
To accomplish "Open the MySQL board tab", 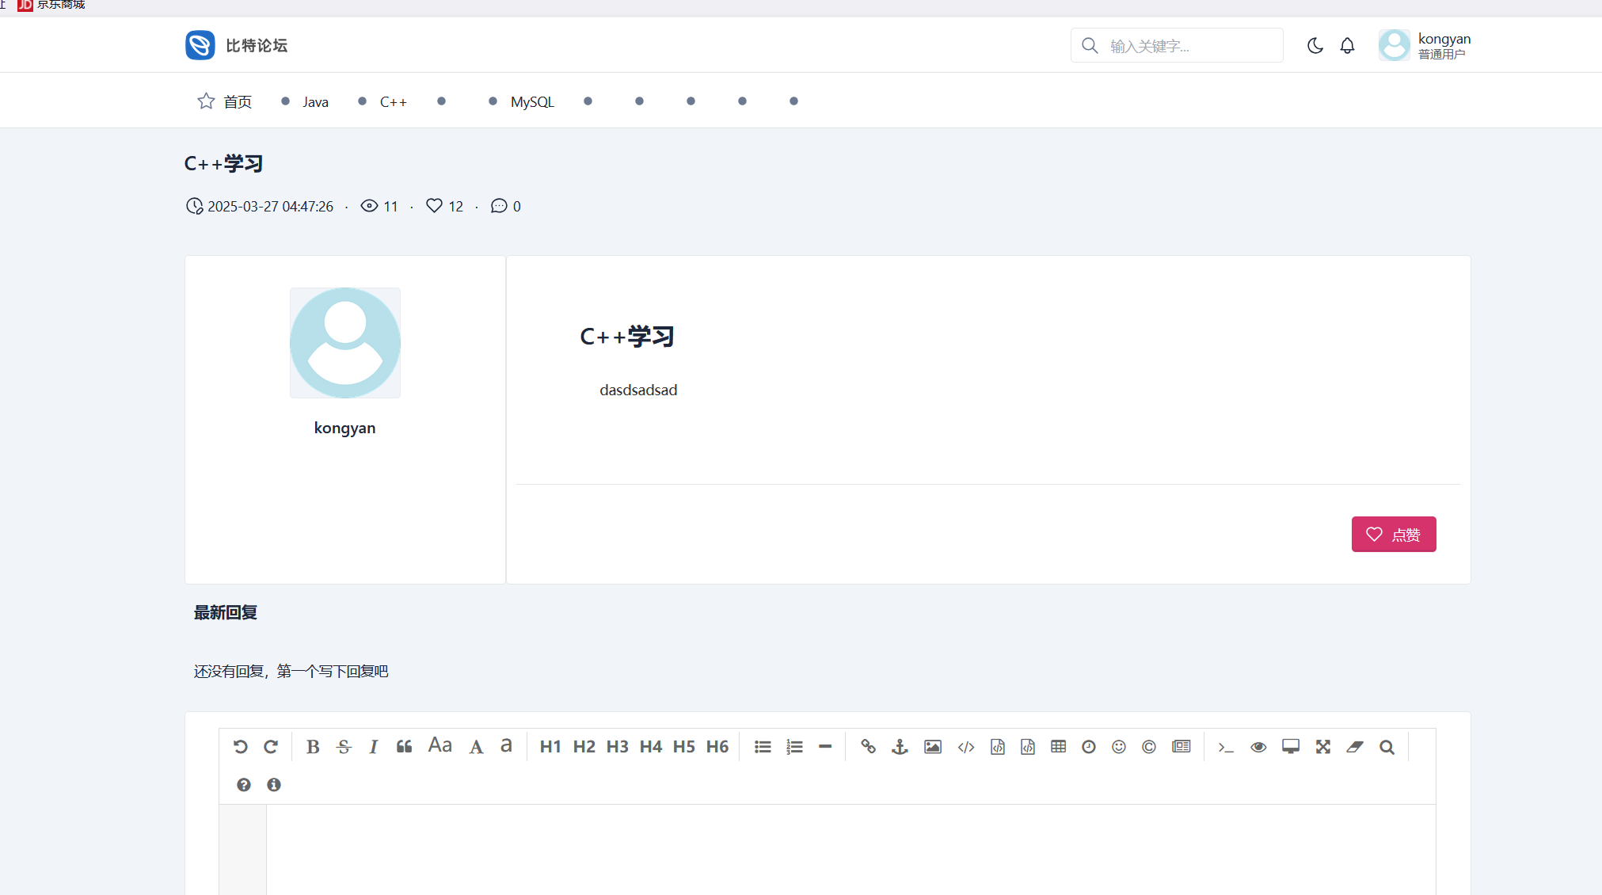I will pyautogui.click(x=531, y=102).
